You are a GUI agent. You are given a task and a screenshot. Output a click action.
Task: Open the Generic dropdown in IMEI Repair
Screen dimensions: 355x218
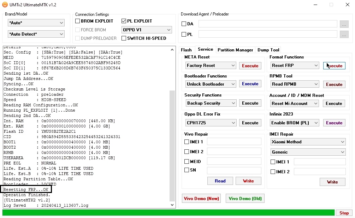(x=308, y=152)
